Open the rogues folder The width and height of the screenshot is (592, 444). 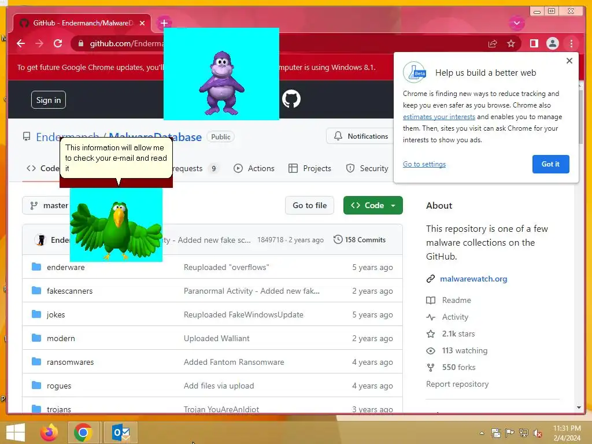(59, 386)
